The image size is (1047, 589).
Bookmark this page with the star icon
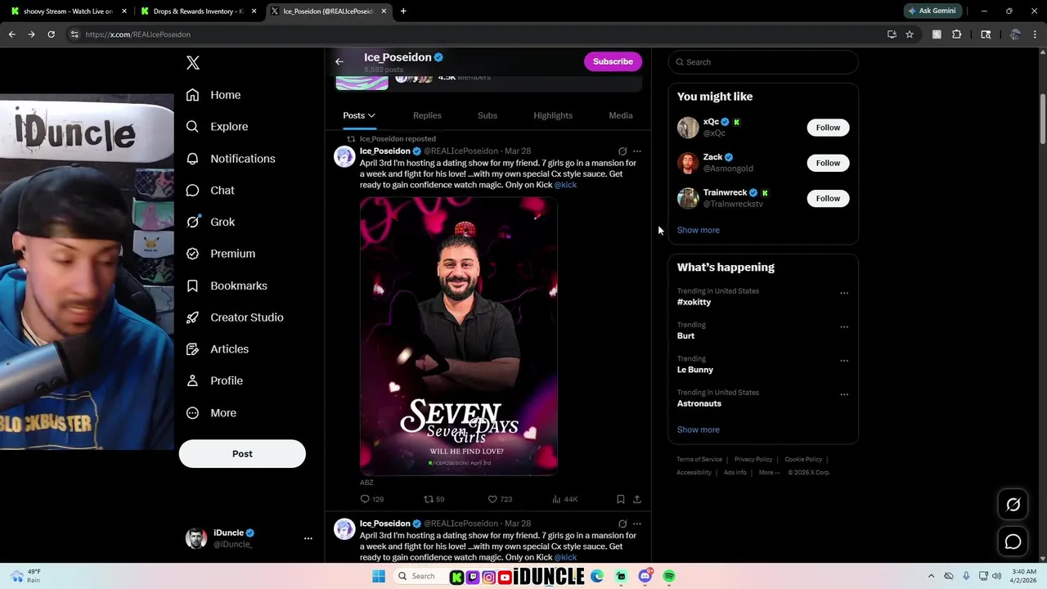(909, 34)
